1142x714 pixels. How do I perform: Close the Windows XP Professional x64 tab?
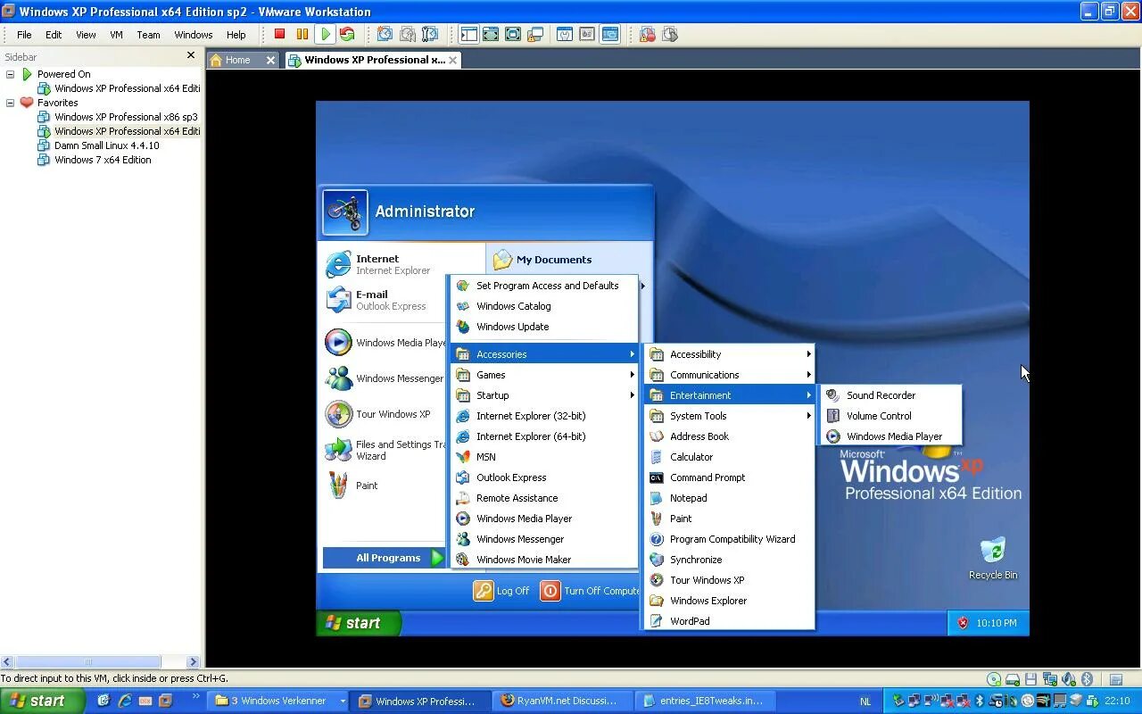pyautogui.click(x=453, y=60)
